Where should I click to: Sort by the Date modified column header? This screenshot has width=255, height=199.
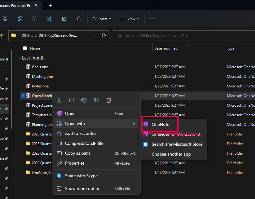[x=166, y=48]
